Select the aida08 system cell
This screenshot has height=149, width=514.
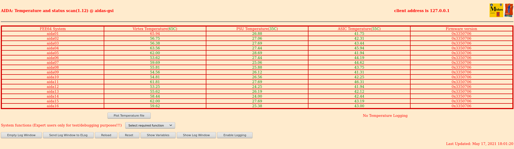(53, 67)
